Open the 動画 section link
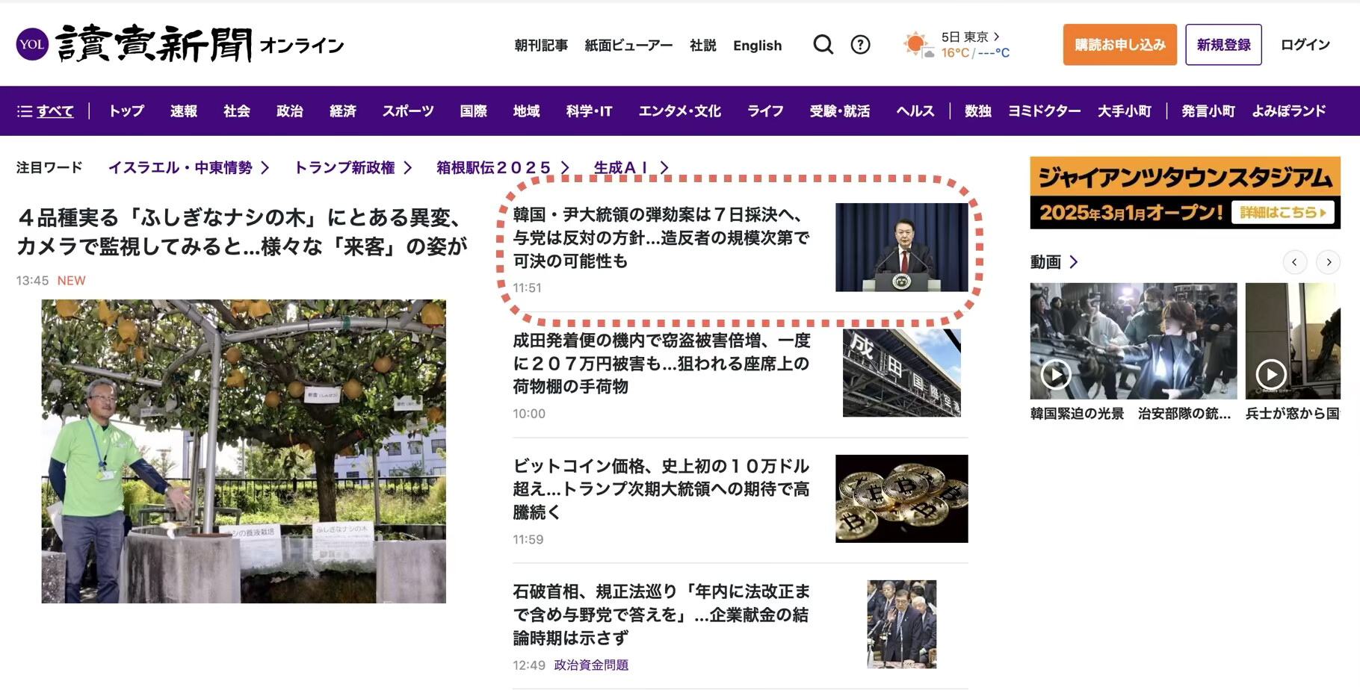The width and height of the screenshot is (1360, 690). click(1054, 262)
